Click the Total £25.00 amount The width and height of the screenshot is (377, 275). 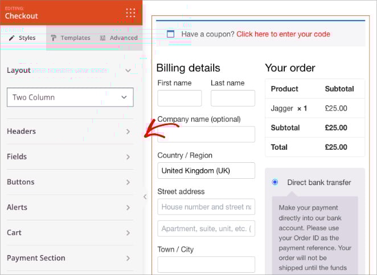336,147
